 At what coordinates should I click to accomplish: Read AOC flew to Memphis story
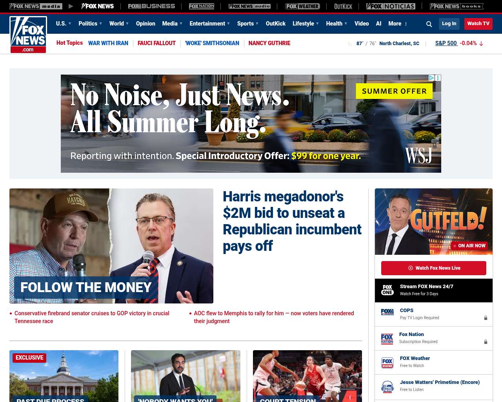(274, 317)
